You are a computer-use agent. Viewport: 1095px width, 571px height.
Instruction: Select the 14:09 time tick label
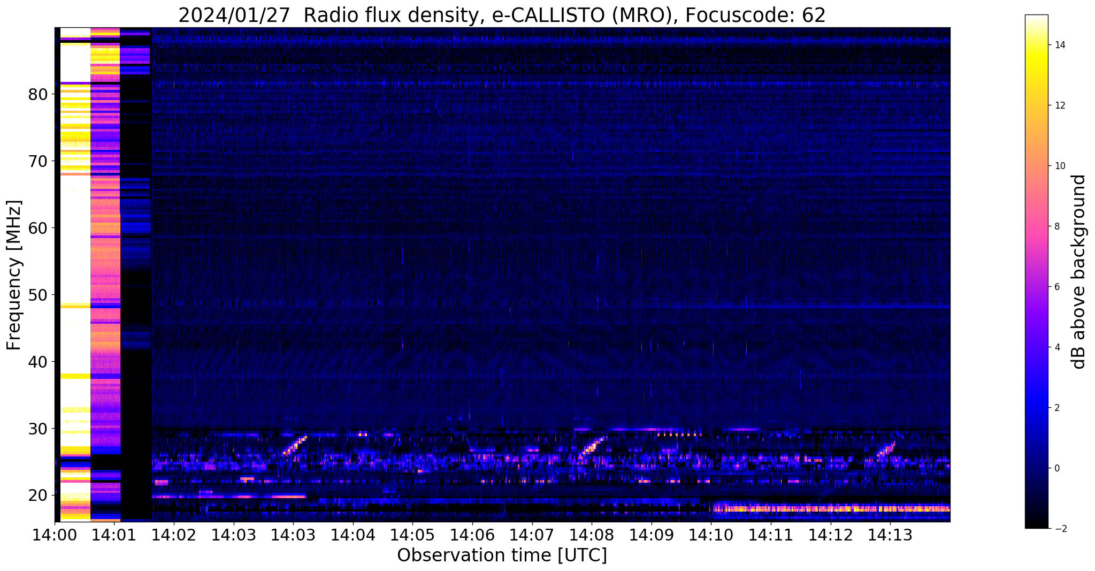pos(652,535)
